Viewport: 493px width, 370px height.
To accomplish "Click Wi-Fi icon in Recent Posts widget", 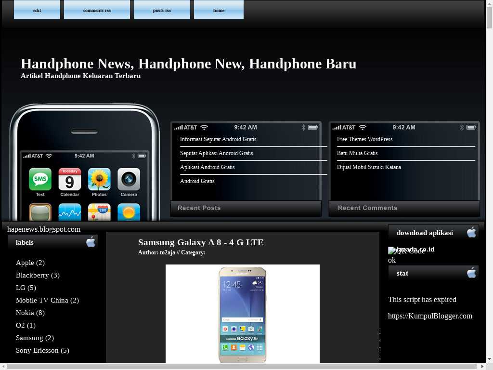I will tap(204, 127).
